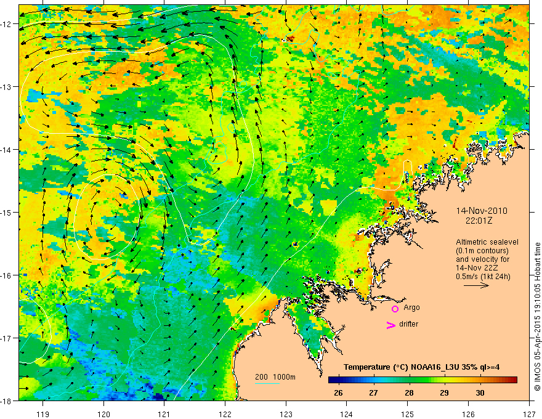Click latitude axis label '-13'
542x419 pixels.
click(7, 87)
